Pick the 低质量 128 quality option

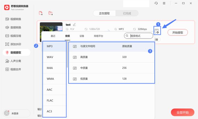(x=112, y=79)
